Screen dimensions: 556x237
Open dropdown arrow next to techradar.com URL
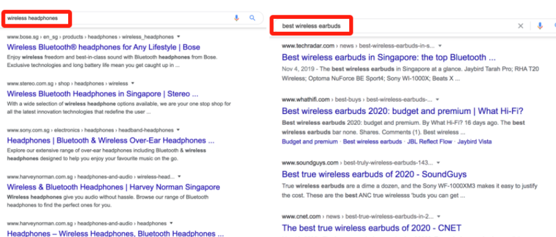click(440, 46)
